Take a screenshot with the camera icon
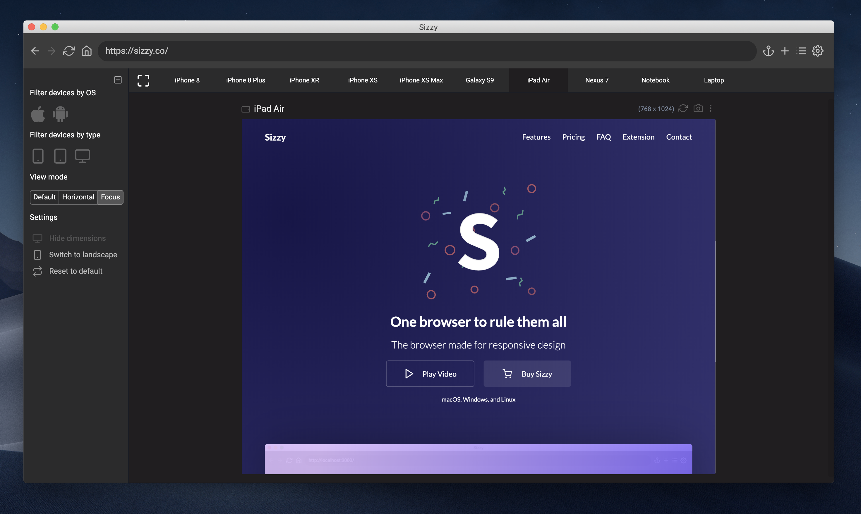The image size is (861, 514). point(698,108)
